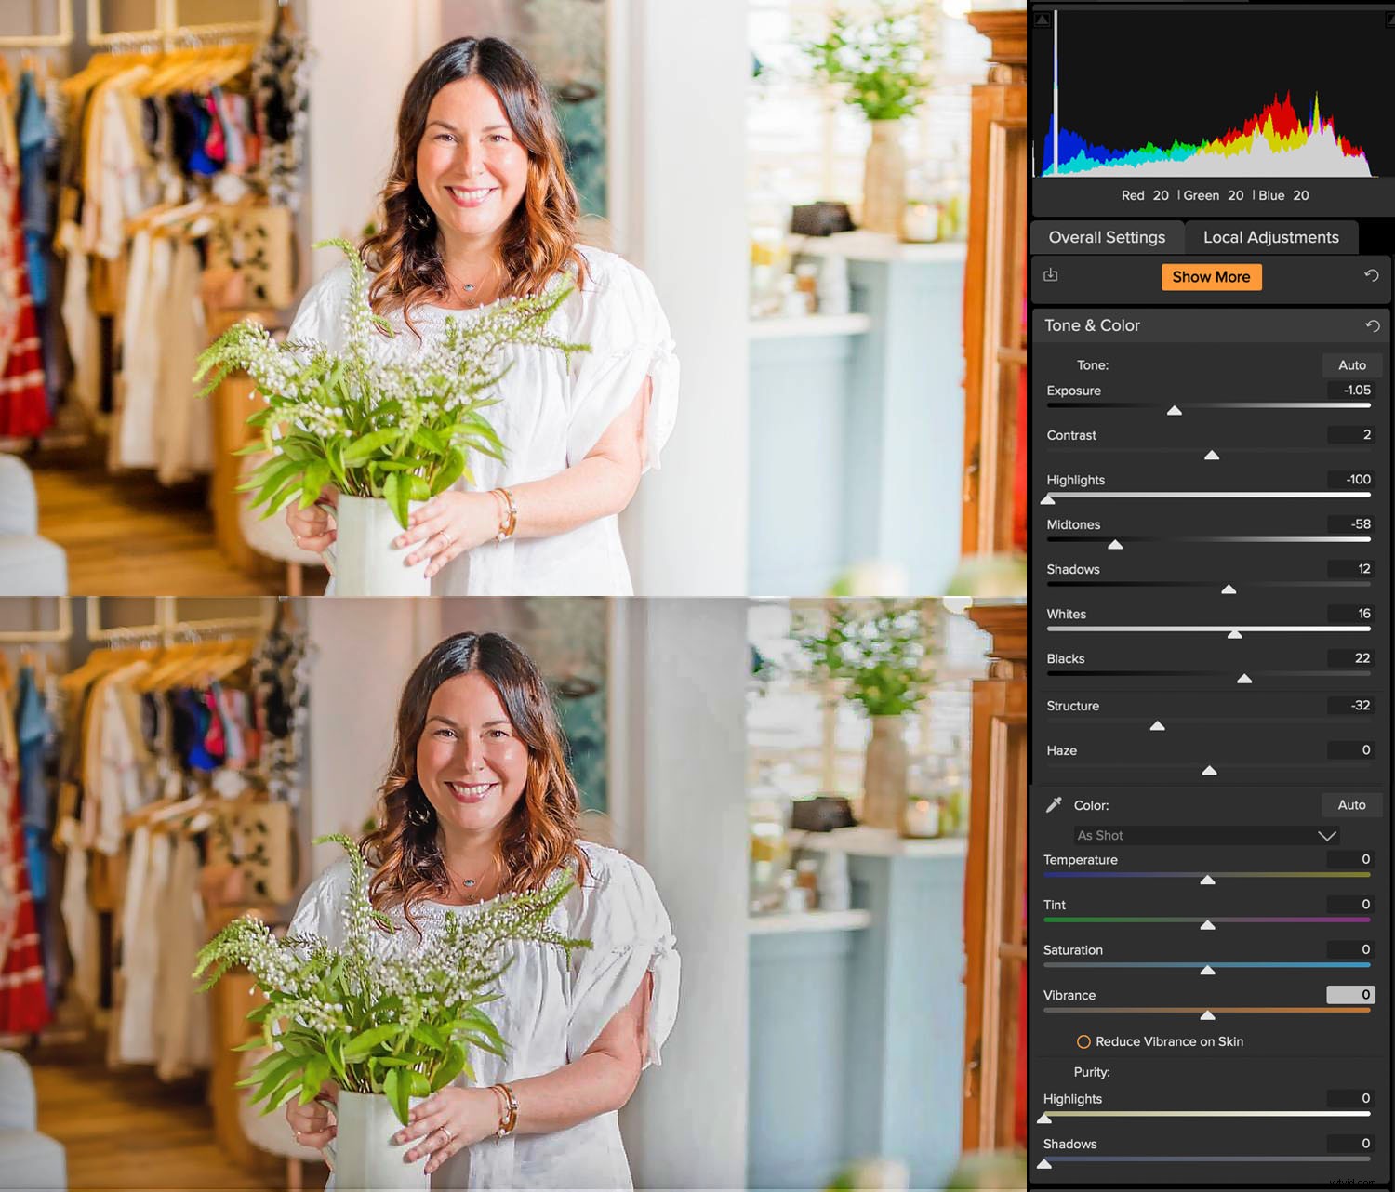Viewport: 1395px width, 1192px height.
Task: Click the Red channel label under the histogram
Action: (1133, 195)
